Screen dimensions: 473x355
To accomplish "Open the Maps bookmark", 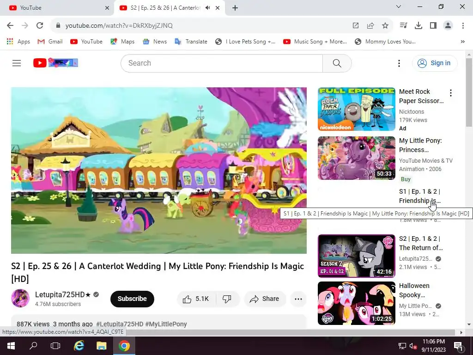I will pyautogui.click(x=122, y=42).
